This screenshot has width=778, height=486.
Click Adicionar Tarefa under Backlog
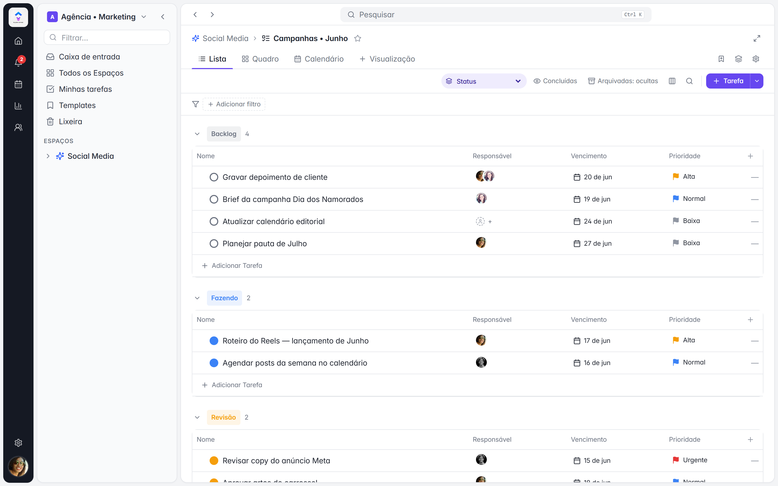point(232,265)
